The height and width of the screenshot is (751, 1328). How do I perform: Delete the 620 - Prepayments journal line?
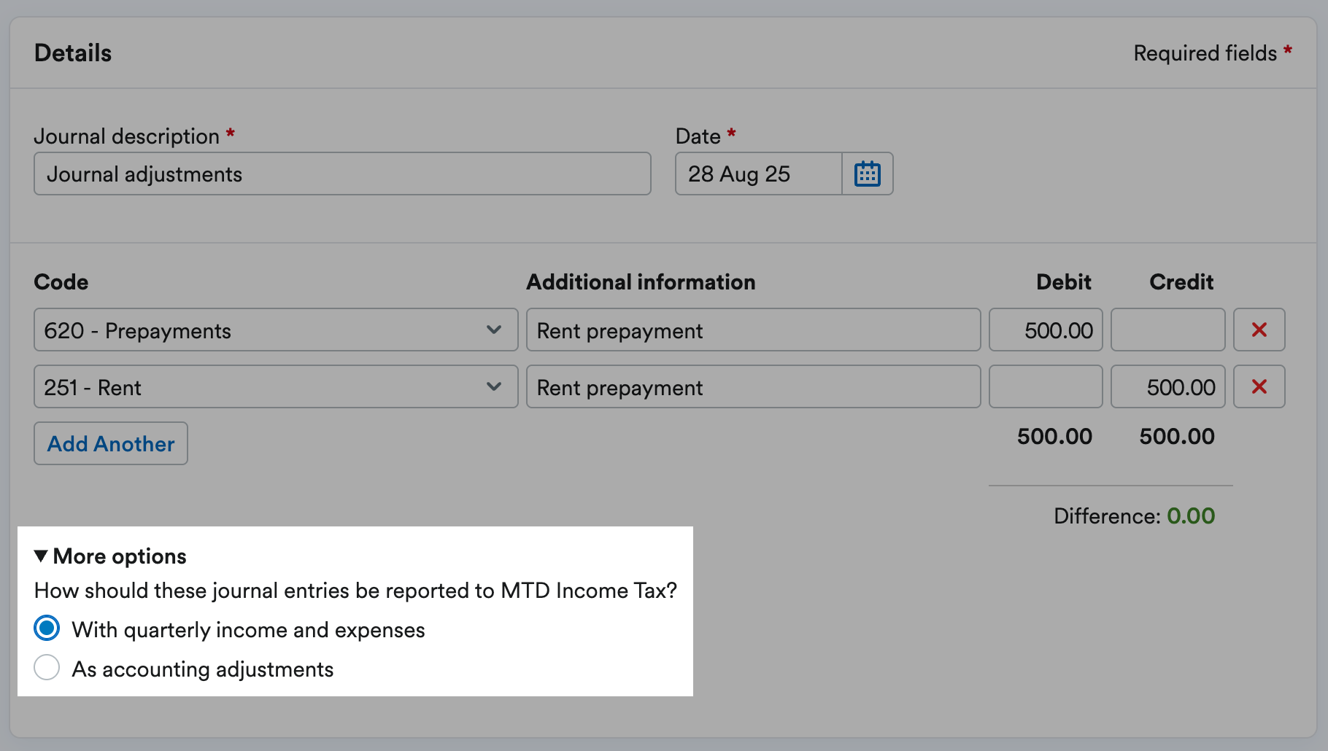[1259, 330]
